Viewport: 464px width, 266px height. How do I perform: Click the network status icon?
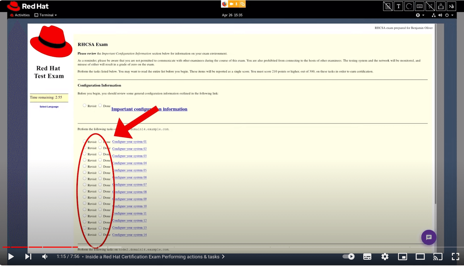434,15
